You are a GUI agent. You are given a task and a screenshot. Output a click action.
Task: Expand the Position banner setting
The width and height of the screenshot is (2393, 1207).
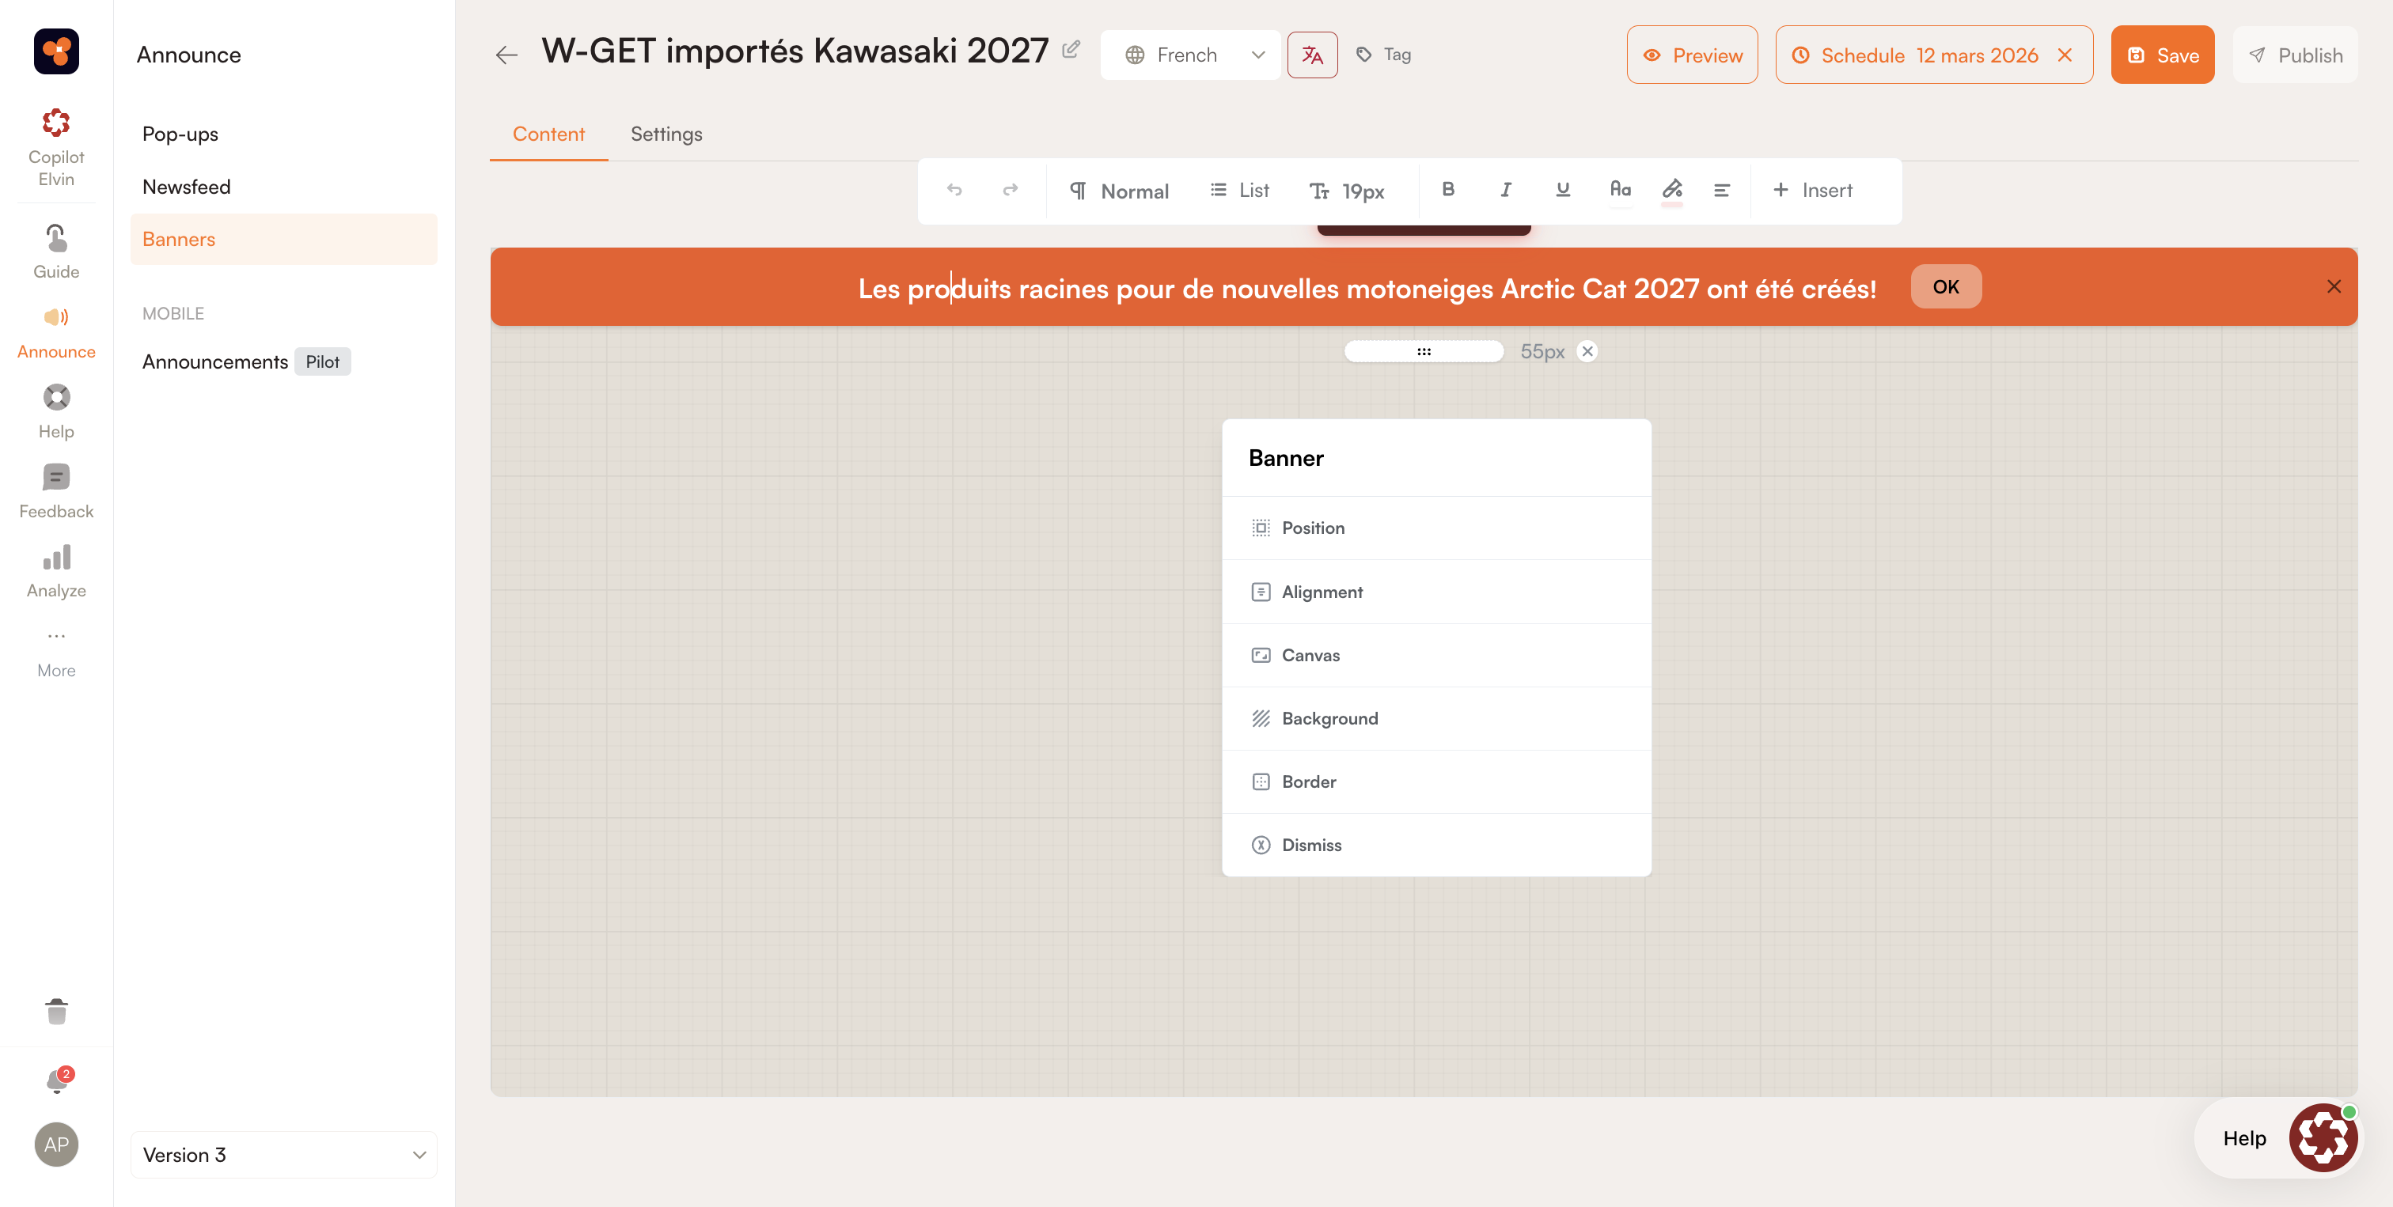(x=1436, y=528)
